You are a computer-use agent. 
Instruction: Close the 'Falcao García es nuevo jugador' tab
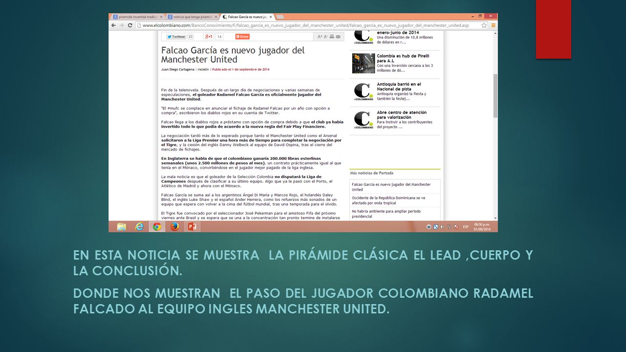(x=270, y=17)
